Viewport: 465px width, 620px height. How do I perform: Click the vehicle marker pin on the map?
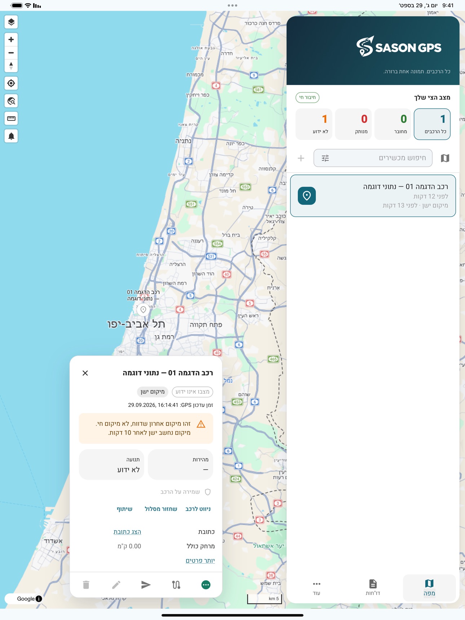click(x=143, y=309)
